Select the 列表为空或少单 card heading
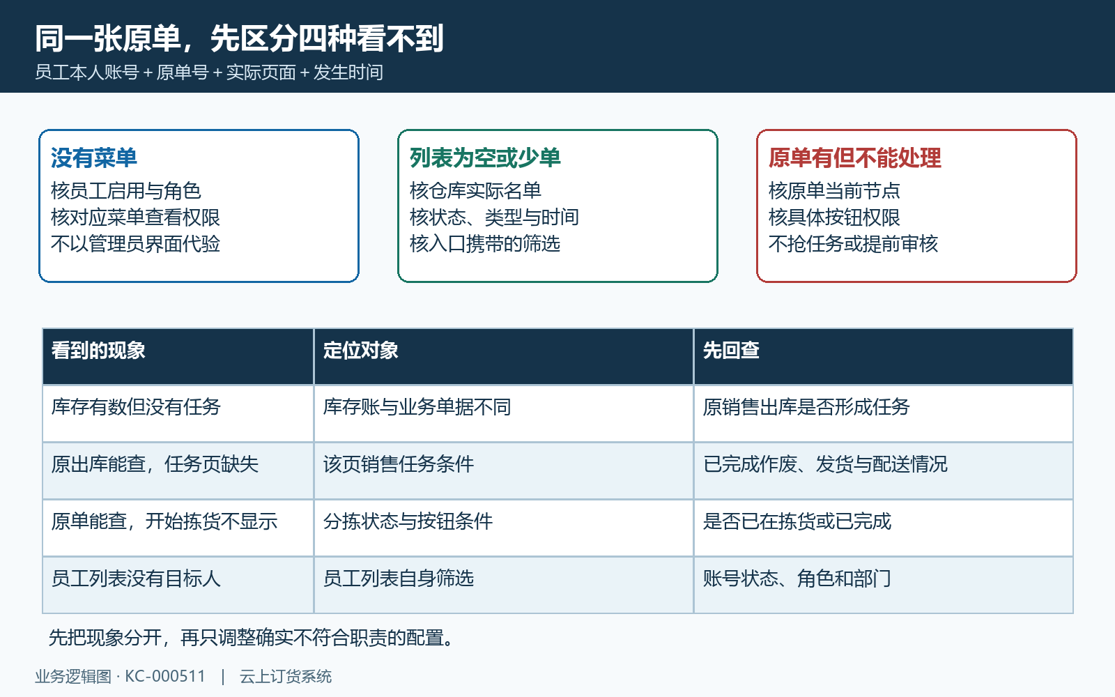Screen dimensions: 1115x697 pos(485,158)
